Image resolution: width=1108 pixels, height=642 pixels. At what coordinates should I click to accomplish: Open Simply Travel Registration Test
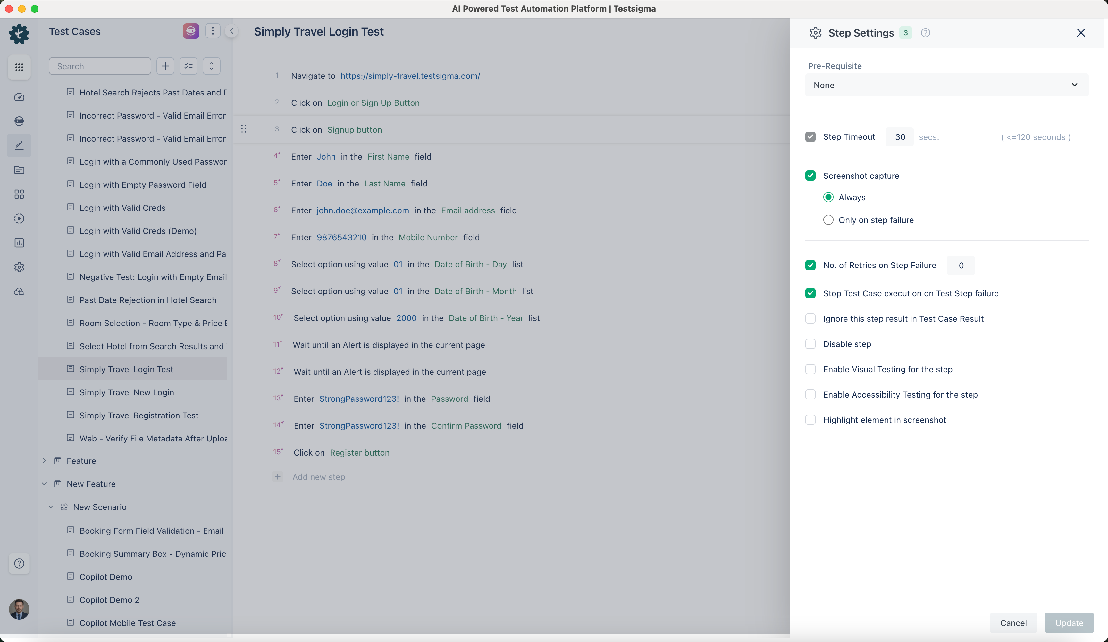(139, 416)
